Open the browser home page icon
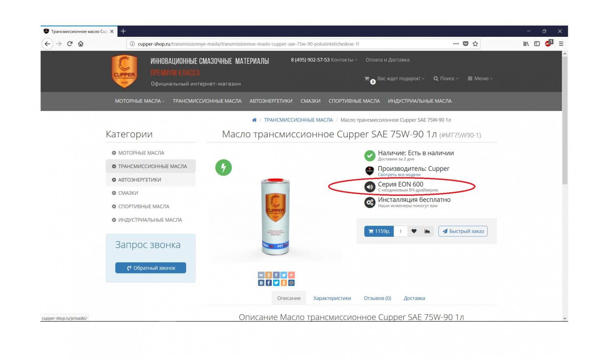This screenshot has height=359, width=607. [81, 44]
